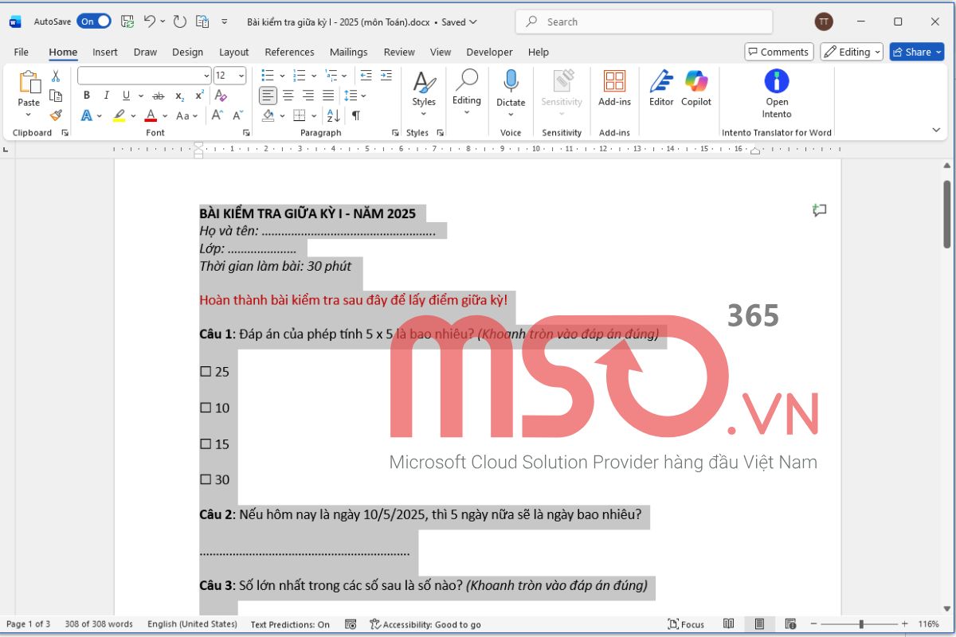Image resolution: width=956 pixels, height=637 pixels.
Task: Check the box next to 30
Action: (206, 479)
